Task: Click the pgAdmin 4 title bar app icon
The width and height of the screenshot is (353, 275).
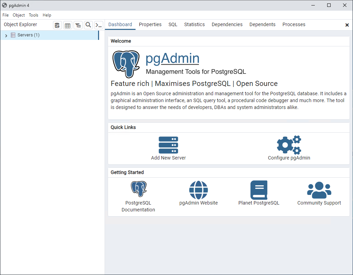Action: pos(4,5)
